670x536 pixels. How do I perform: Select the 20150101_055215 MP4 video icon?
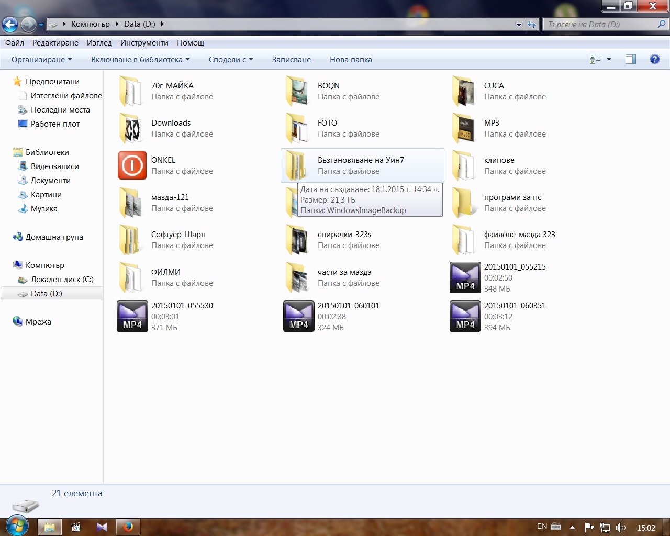465,277
